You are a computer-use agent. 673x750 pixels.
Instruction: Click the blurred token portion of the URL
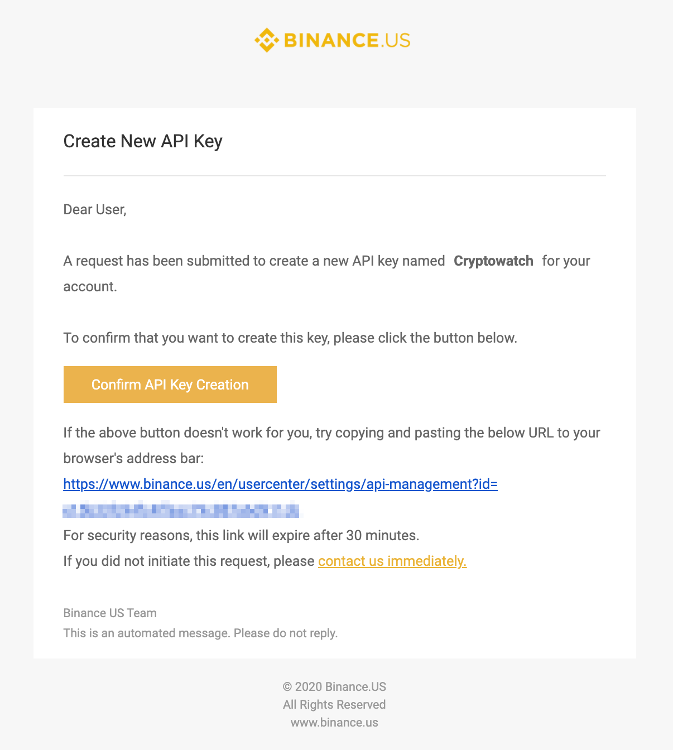[181, 510]
